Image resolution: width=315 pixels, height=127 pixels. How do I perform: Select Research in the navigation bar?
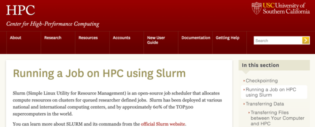53,38
